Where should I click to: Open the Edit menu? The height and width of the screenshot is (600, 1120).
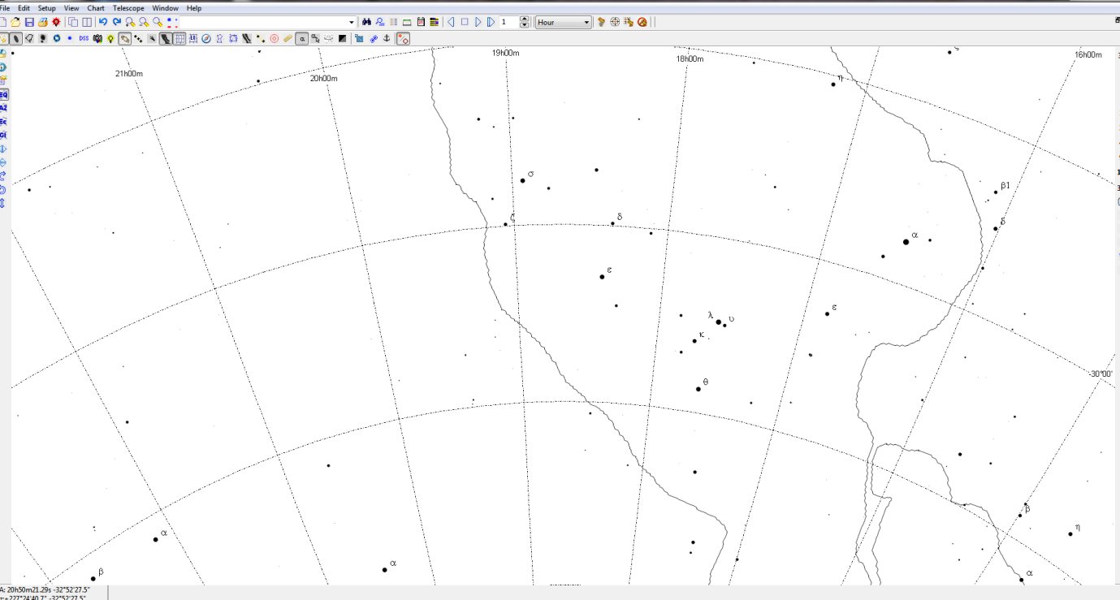(x=24, y=8)
